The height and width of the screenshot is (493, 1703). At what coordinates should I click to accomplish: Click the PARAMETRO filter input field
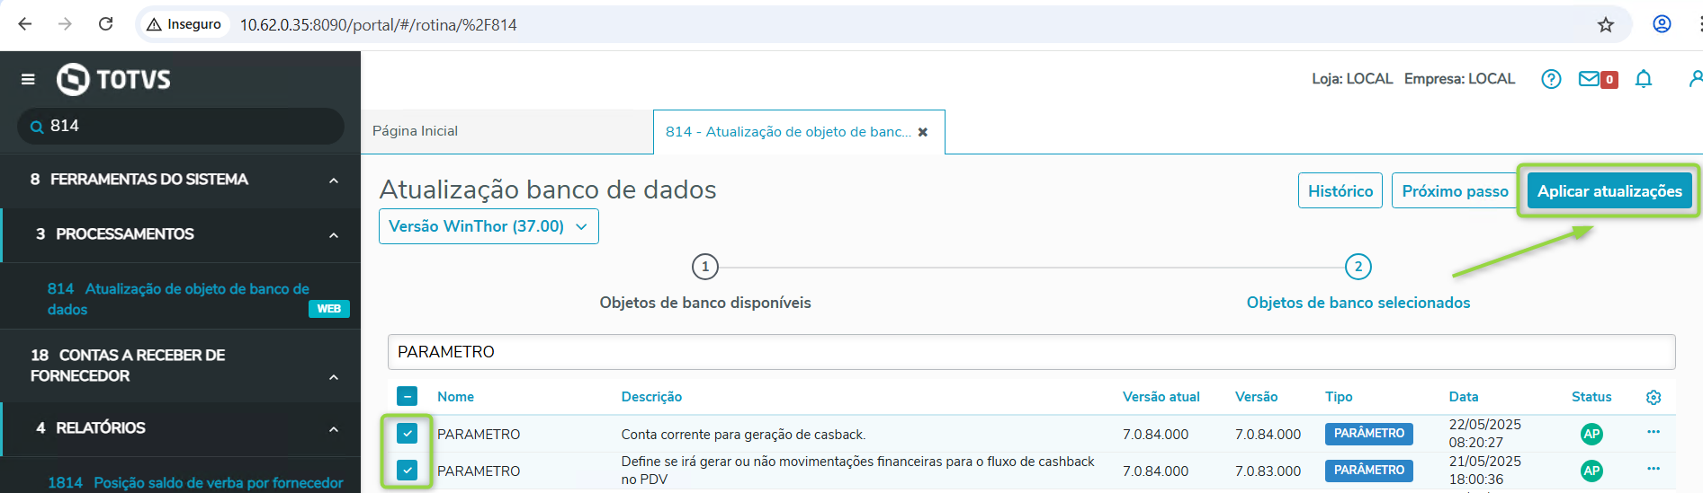tap(1030, 352)
